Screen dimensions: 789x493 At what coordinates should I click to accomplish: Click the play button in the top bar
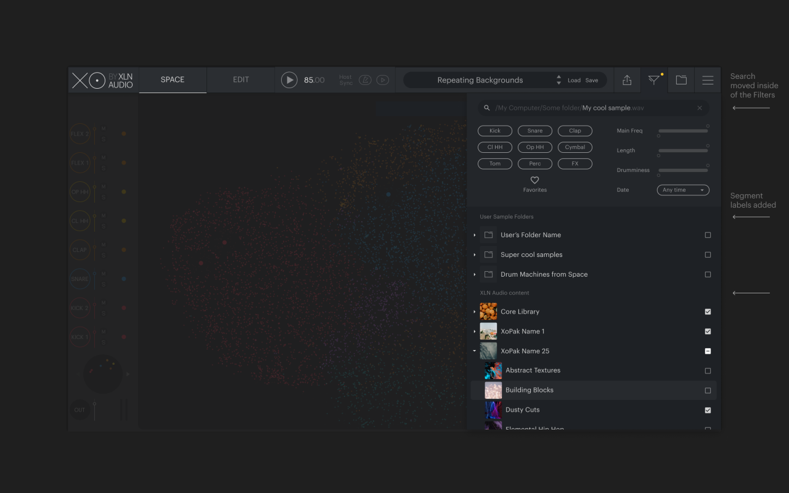(x=289, y=80)
